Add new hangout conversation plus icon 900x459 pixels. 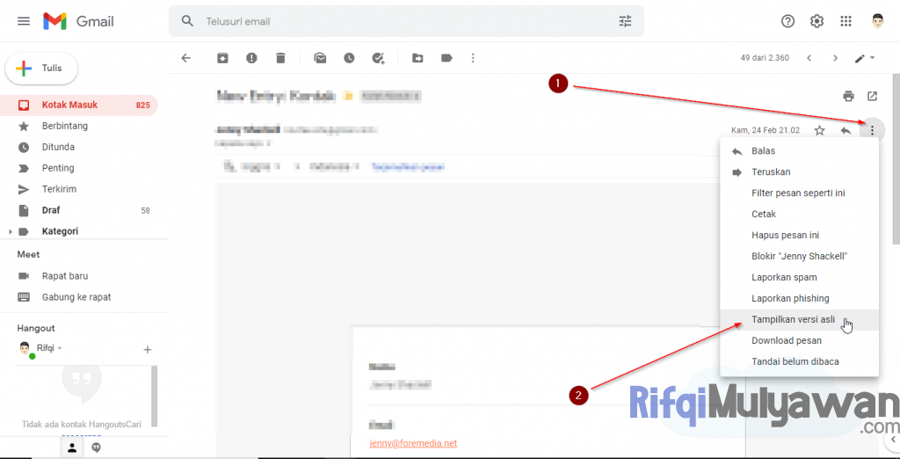click(148, 349)
